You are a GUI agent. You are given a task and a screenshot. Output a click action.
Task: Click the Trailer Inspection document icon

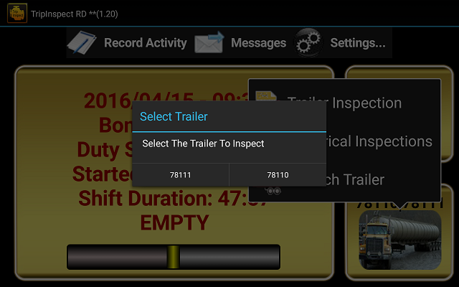(266, 95)
